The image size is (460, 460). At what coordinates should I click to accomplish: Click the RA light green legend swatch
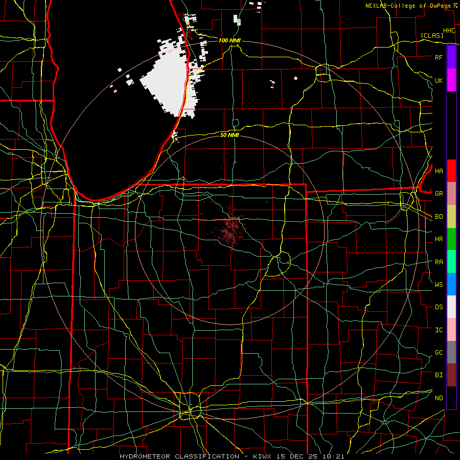[x=451, y=262]
